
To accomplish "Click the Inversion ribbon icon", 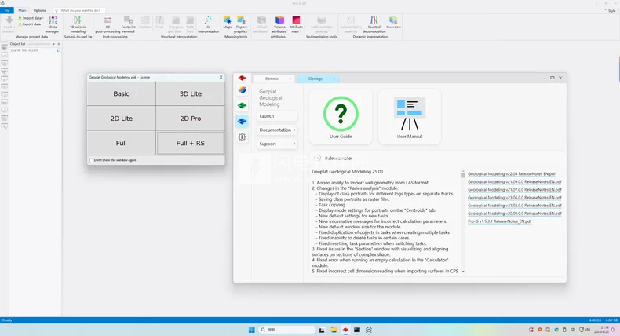I will pyautogui.click(x=393, y=22).
